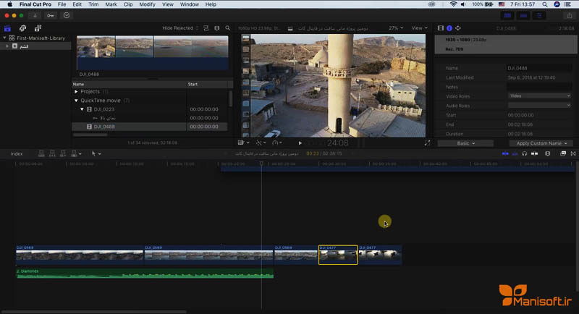
Task: Toggle video skimming in timeline toolbar
Action: click(x=505, y=153)
